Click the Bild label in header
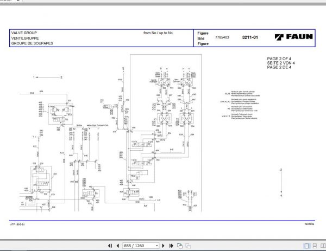 tap(201, 38)
